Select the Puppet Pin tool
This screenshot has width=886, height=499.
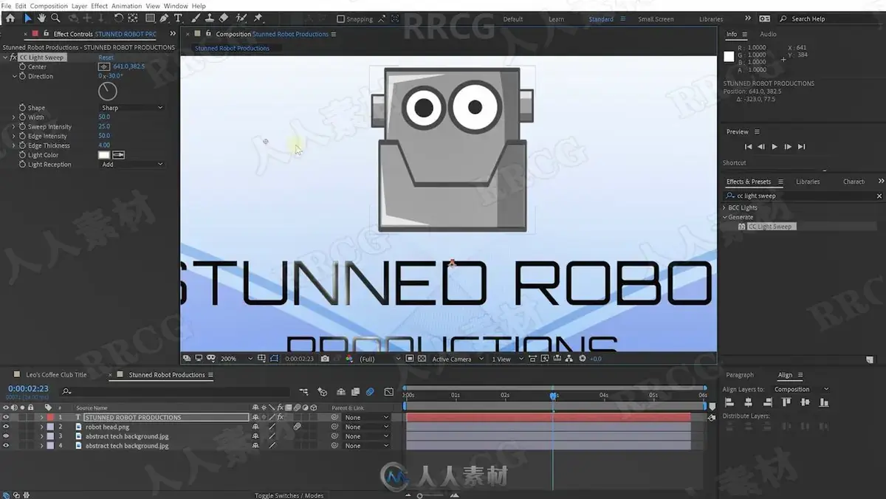pyautogui.click(x=258, y=18)
